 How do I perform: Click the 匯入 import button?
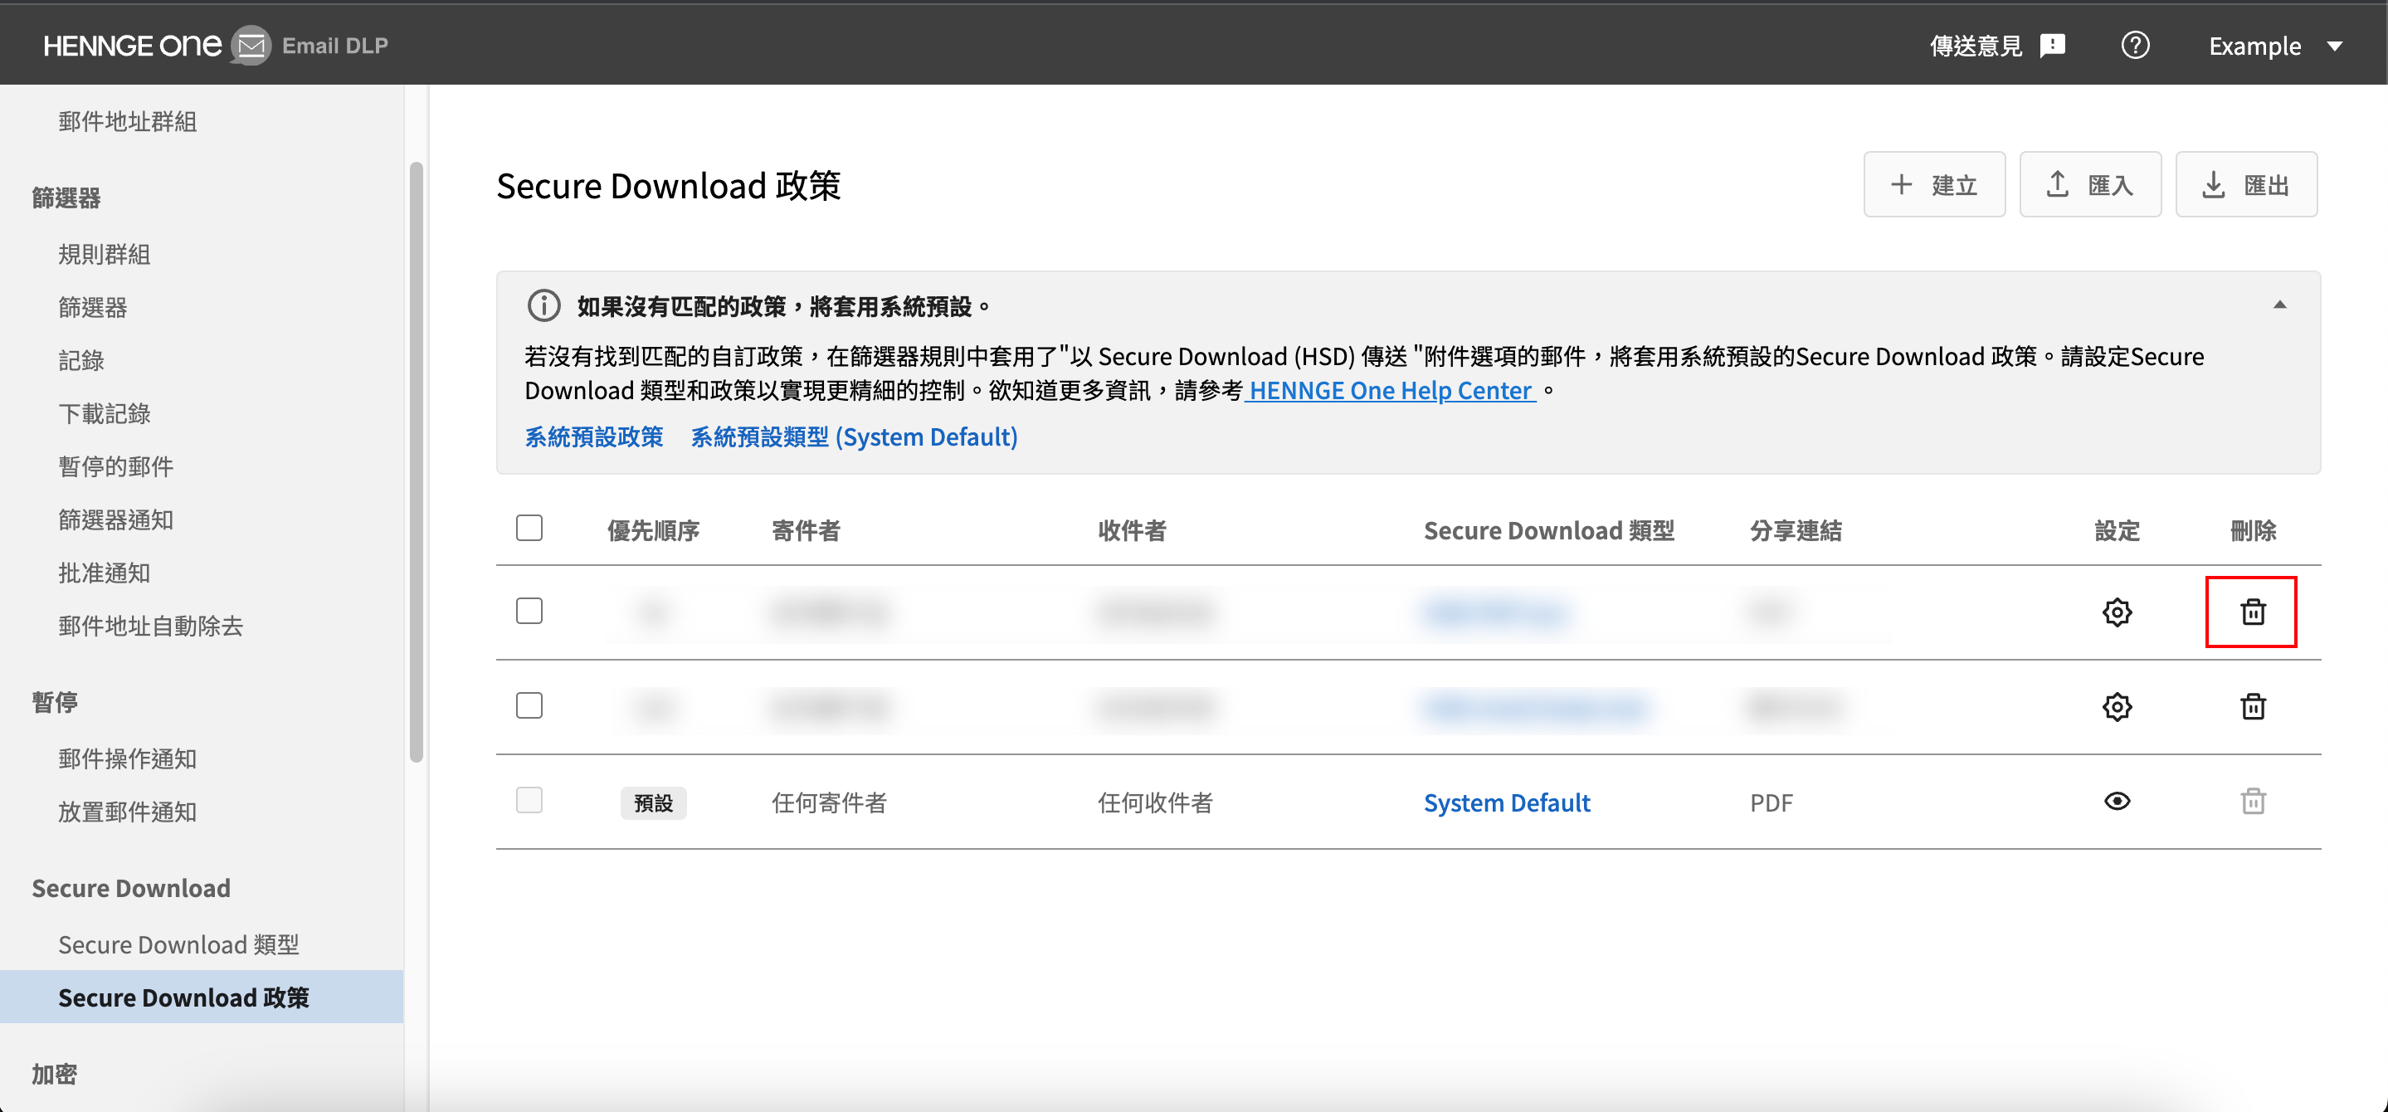(x=2089, y=184)
